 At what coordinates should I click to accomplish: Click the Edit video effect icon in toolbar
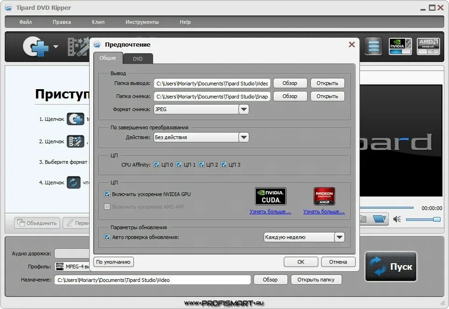[78, 47]
